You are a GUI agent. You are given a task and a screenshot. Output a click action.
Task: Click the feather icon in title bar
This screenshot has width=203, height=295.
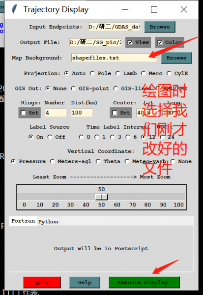pos(14,9)
